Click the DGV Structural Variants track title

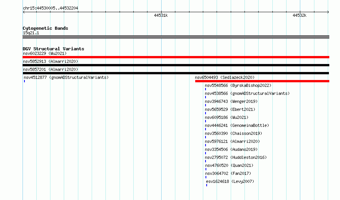tap(53, 49)
